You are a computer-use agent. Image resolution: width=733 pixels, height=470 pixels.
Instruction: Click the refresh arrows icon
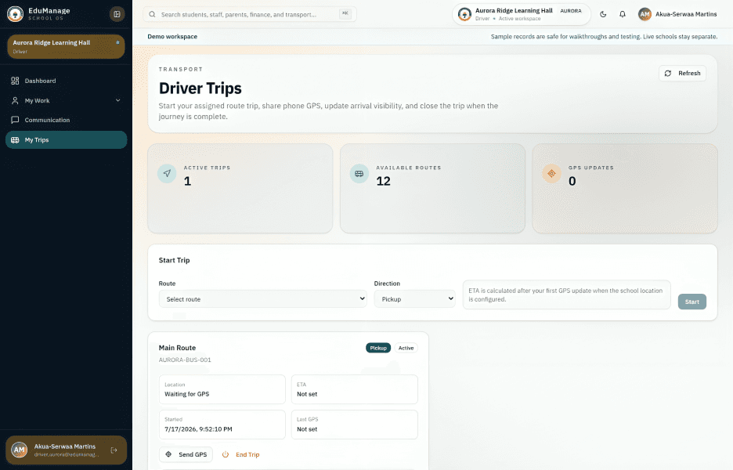[x=668, y=74]
